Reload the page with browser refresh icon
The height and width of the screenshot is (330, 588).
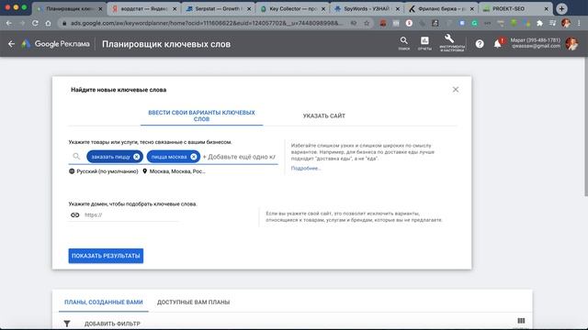pos(35,23)
